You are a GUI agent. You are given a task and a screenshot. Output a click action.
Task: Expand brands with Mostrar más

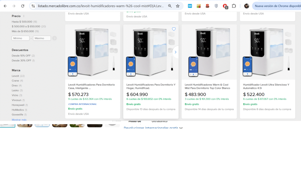[x=19, y=120]
